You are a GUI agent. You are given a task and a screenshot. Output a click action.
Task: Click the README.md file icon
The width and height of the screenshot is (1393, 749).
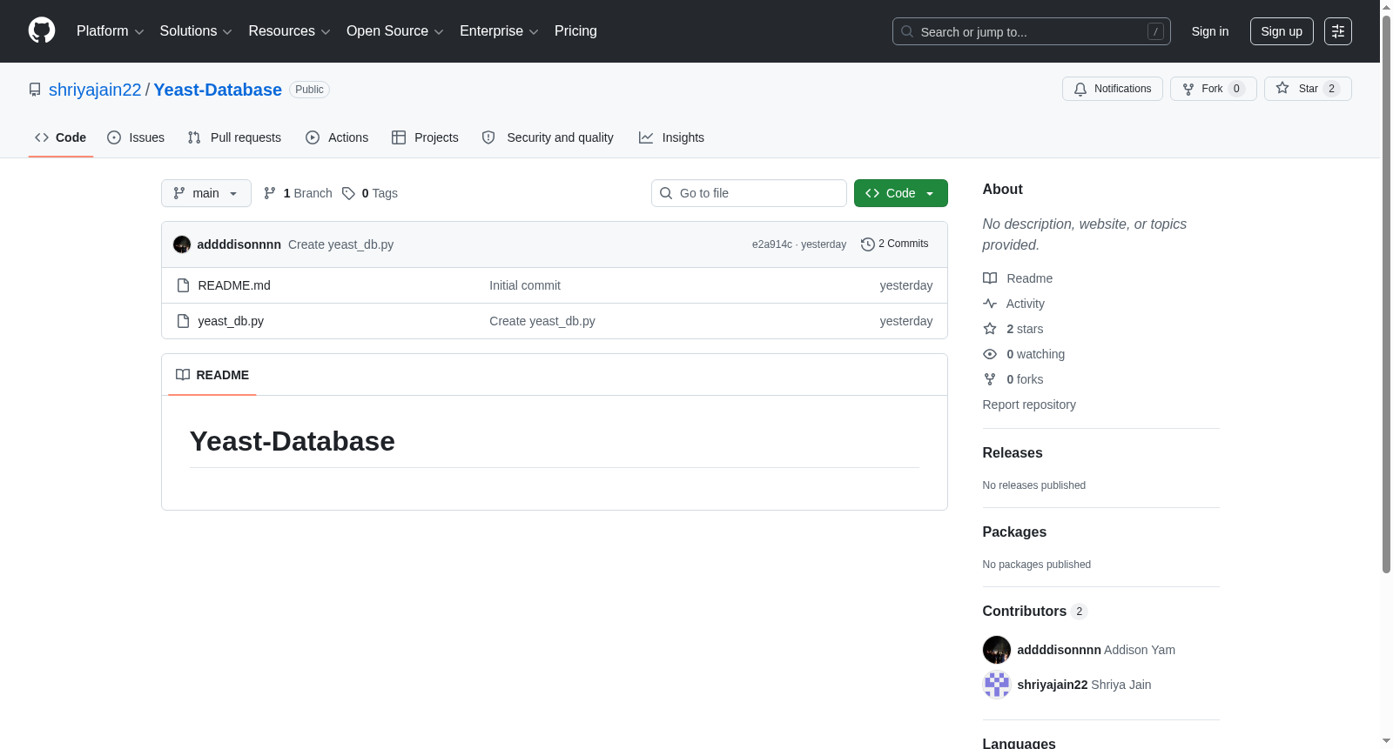pos(183,285)
